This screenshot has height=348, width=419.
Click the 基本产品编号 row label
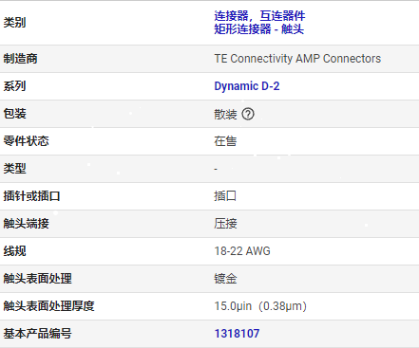(37, 334)
